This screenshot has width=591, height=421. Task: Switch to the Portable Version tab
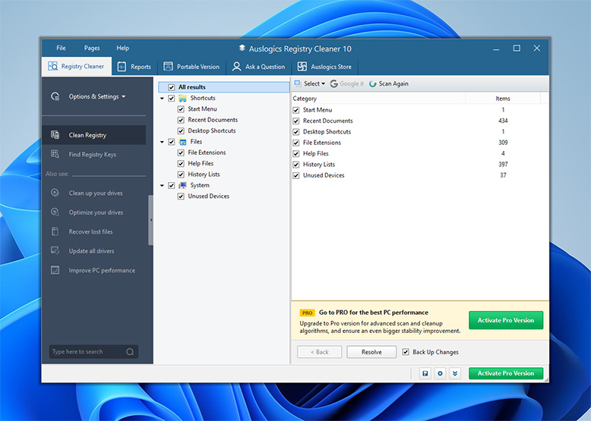tap(191, 67)
